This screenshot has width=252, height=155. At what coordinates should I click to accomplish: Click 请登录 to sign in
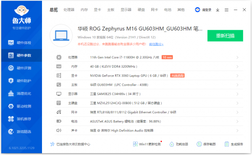(x=207, y=10)
